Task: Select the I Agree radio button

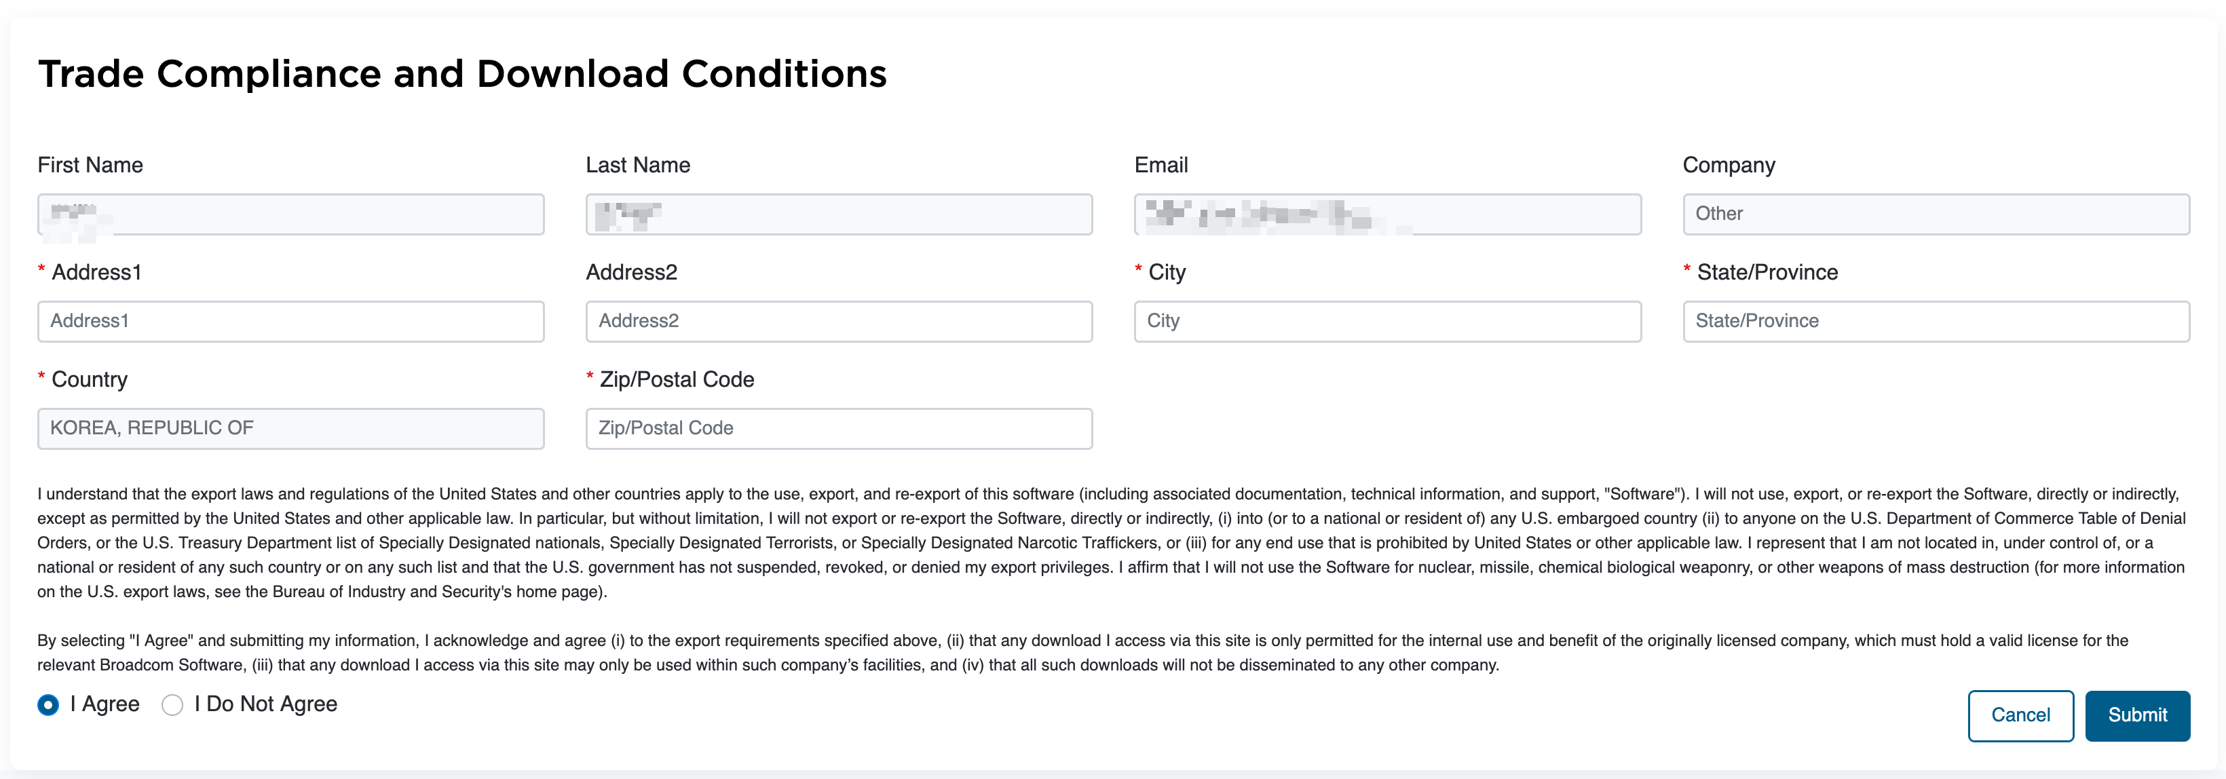Action: 48,705
